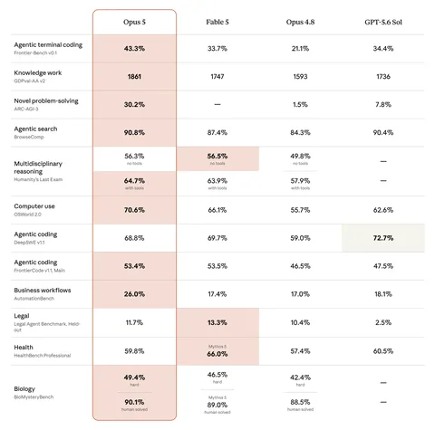Click the Agentic search BrowseComp label
This screenshot has height=430, width=435.
click(35, 132)
